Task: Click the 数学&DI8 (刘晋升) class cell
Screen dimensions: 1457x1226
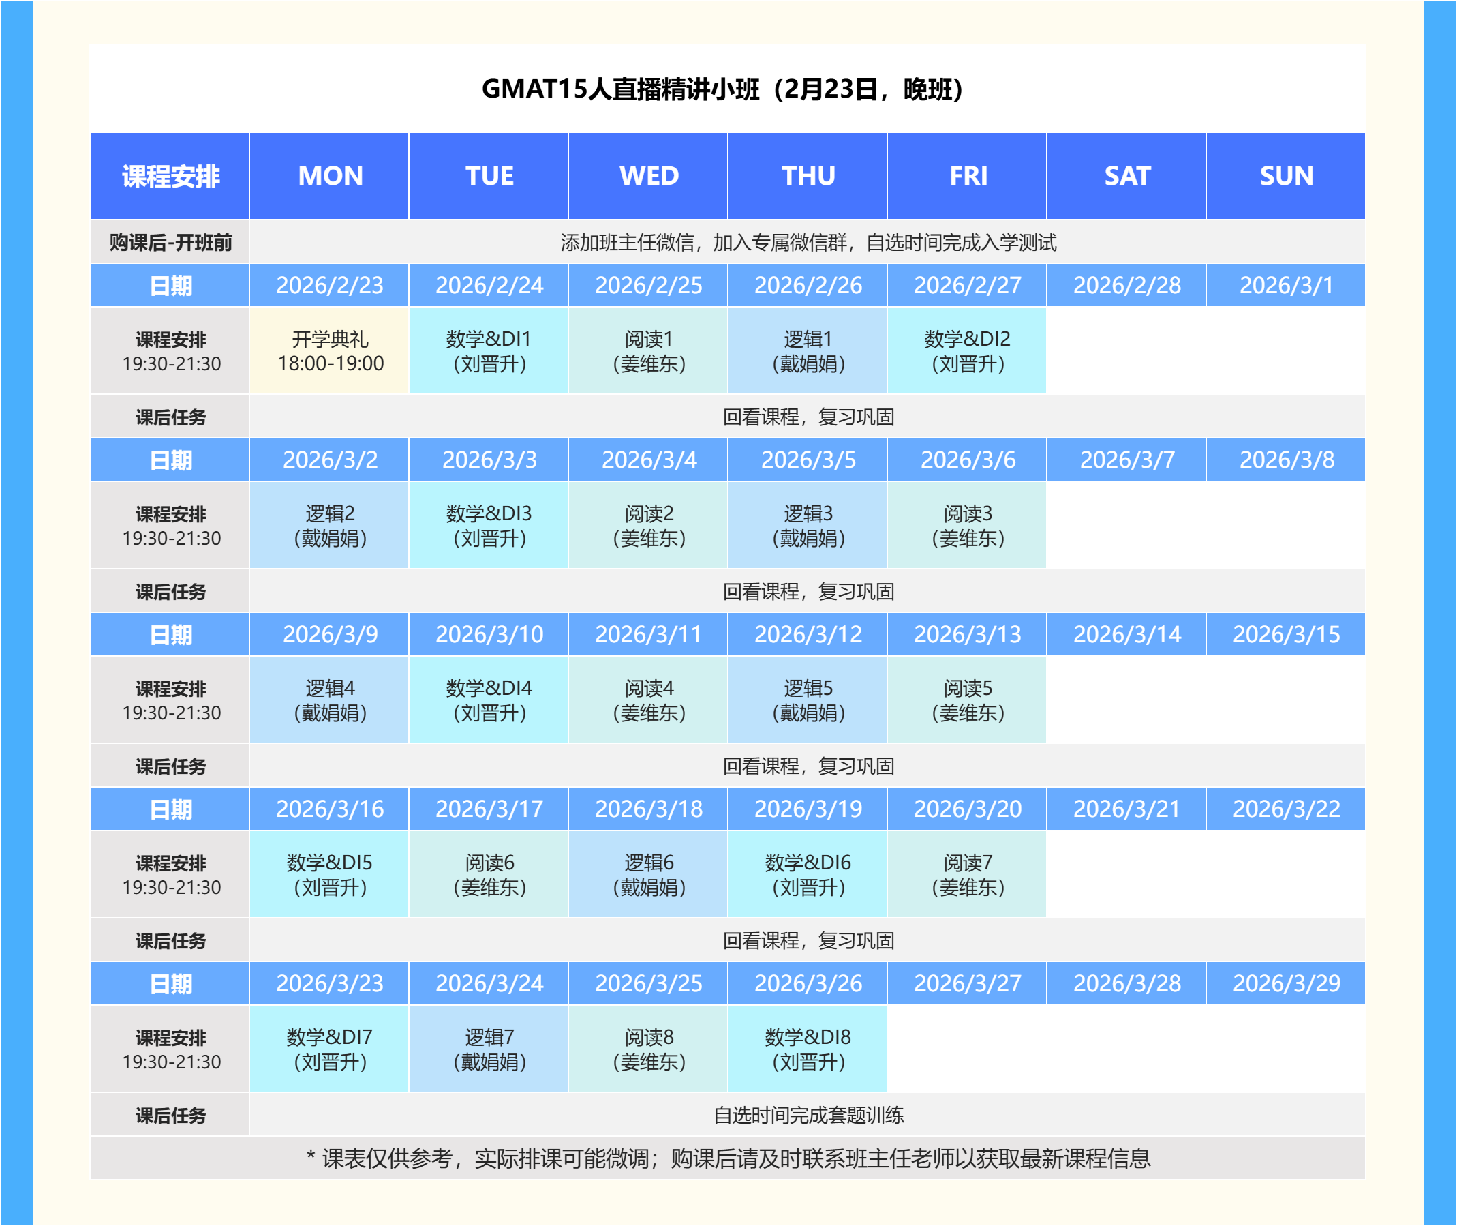Action: point(808,1049)
